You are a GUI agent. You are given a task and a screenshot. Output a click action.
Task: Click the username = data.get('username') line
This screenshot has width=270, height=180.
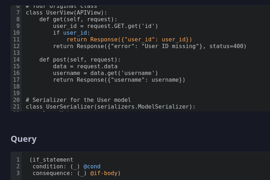click(106, 73)
